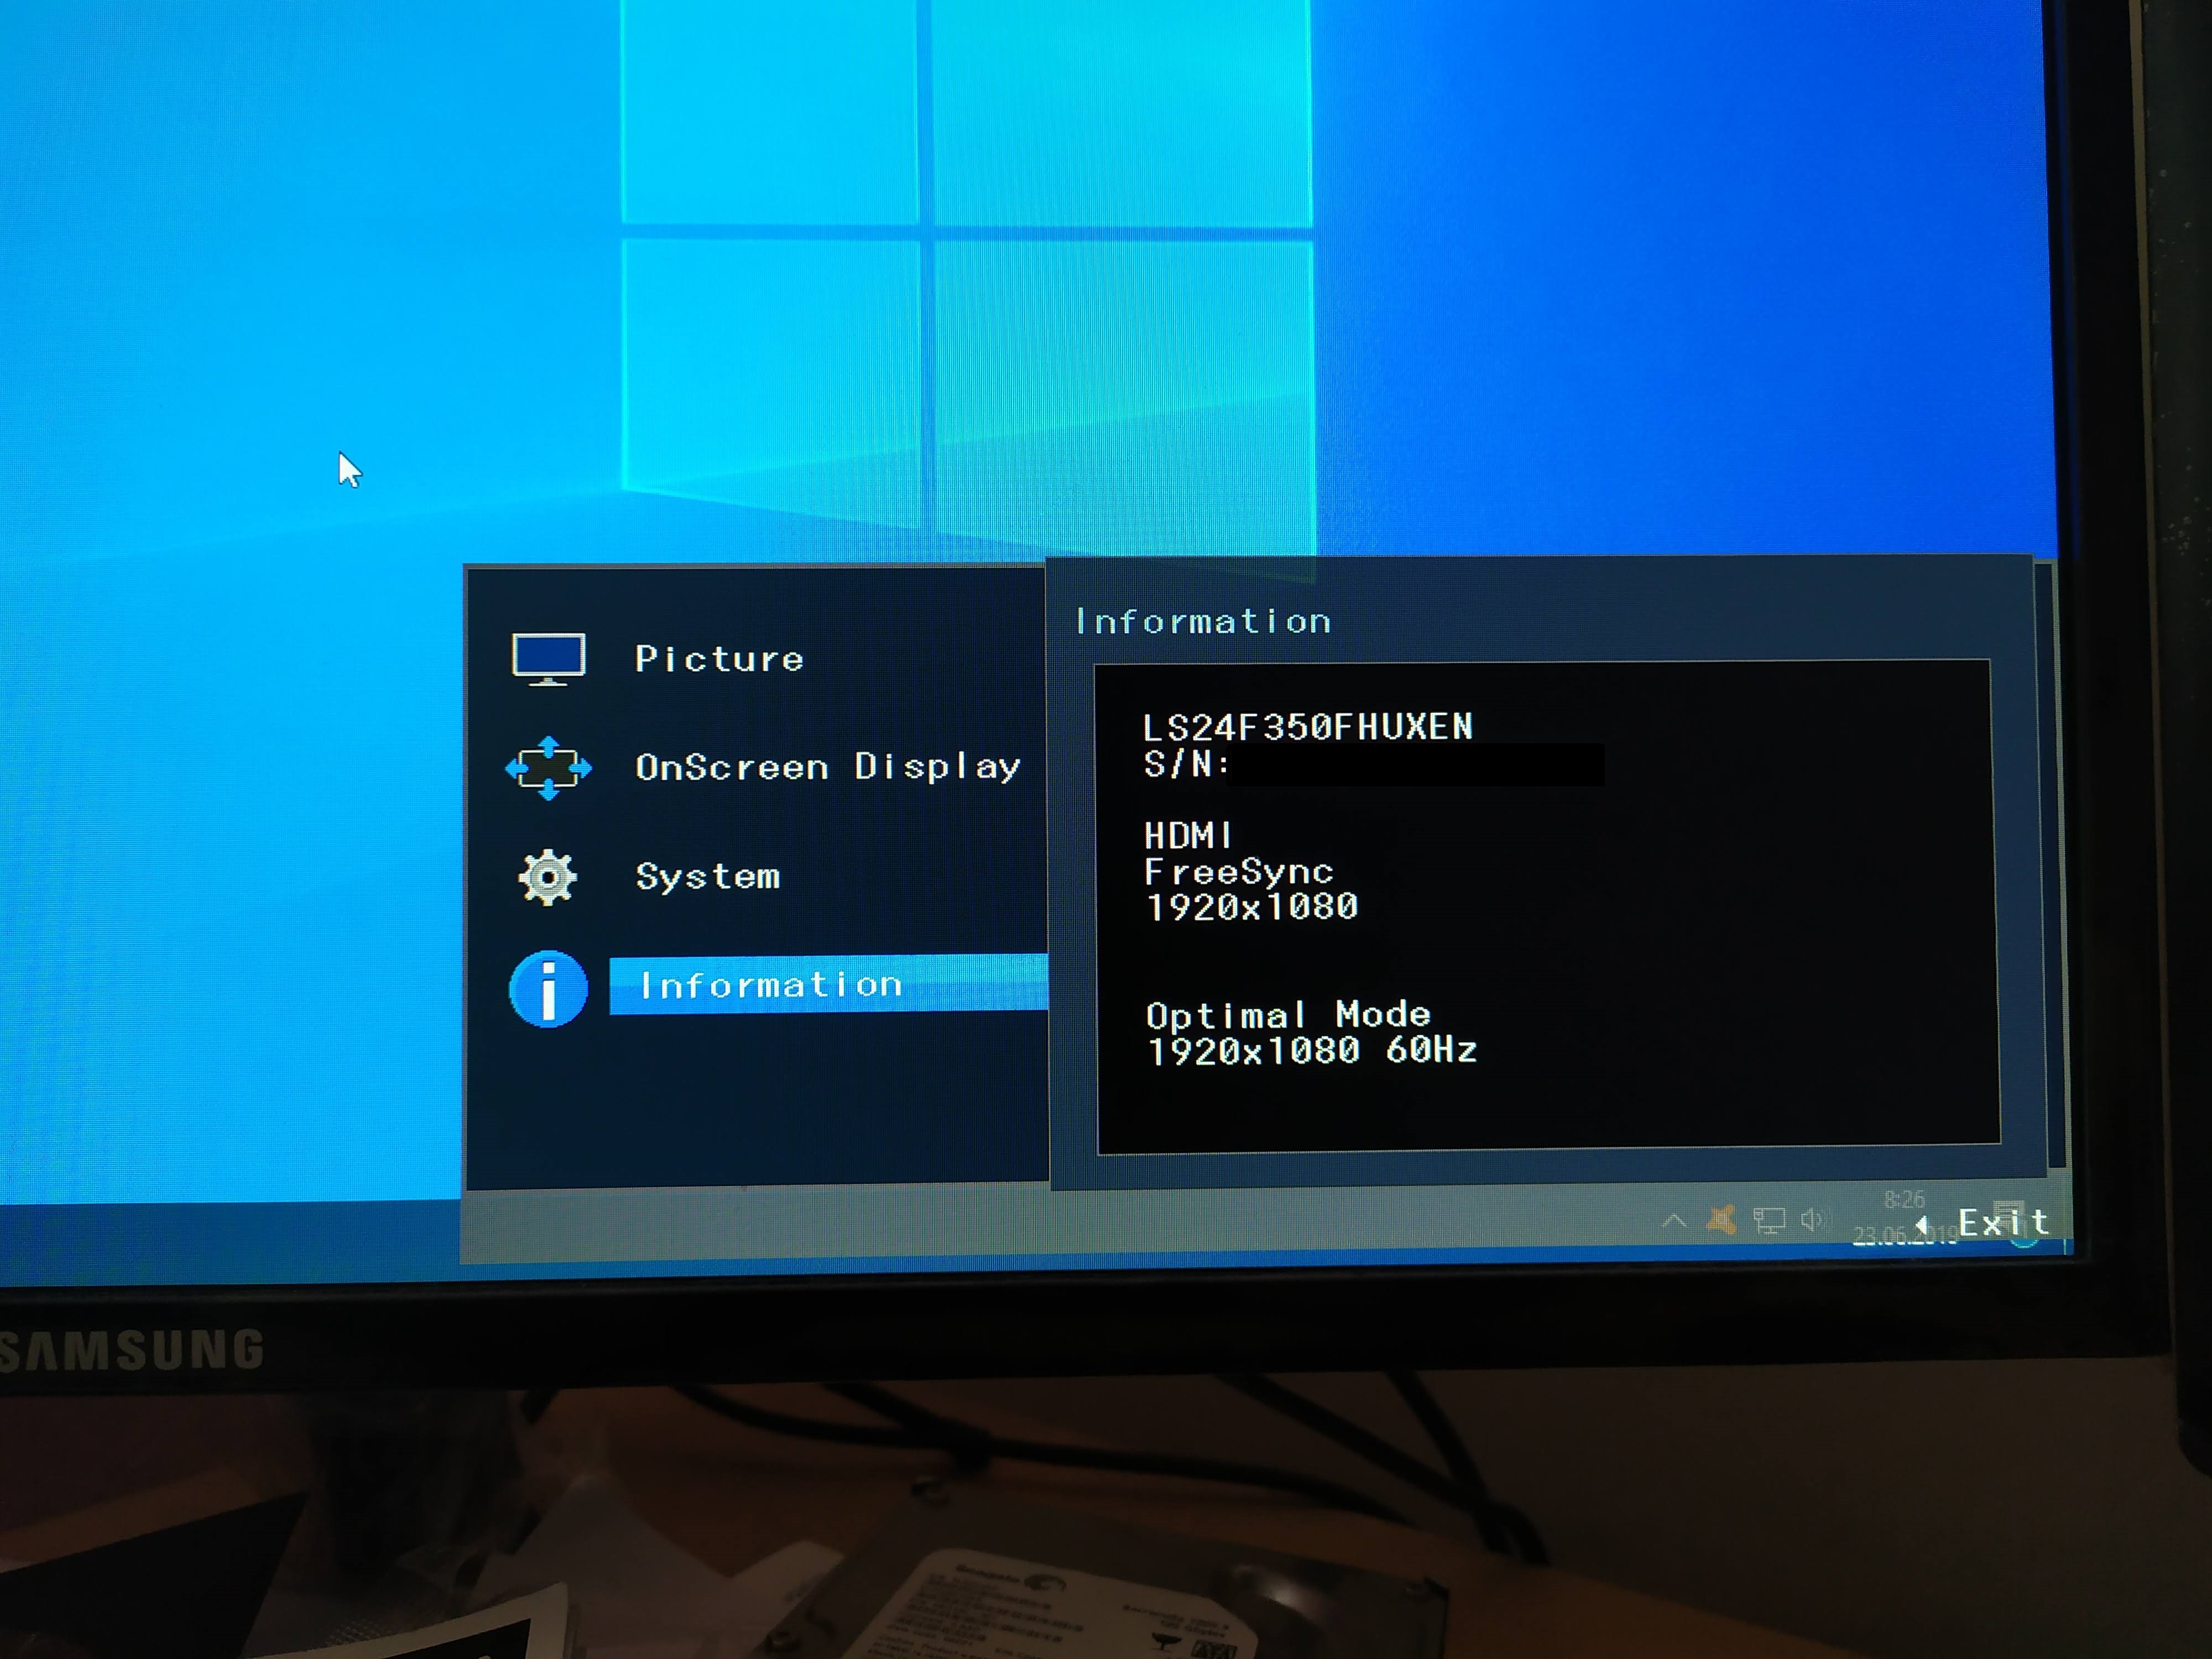Click the Optimal Mode text
Viewport: 2212px width, 1659px height.
pos(1288,1015)
